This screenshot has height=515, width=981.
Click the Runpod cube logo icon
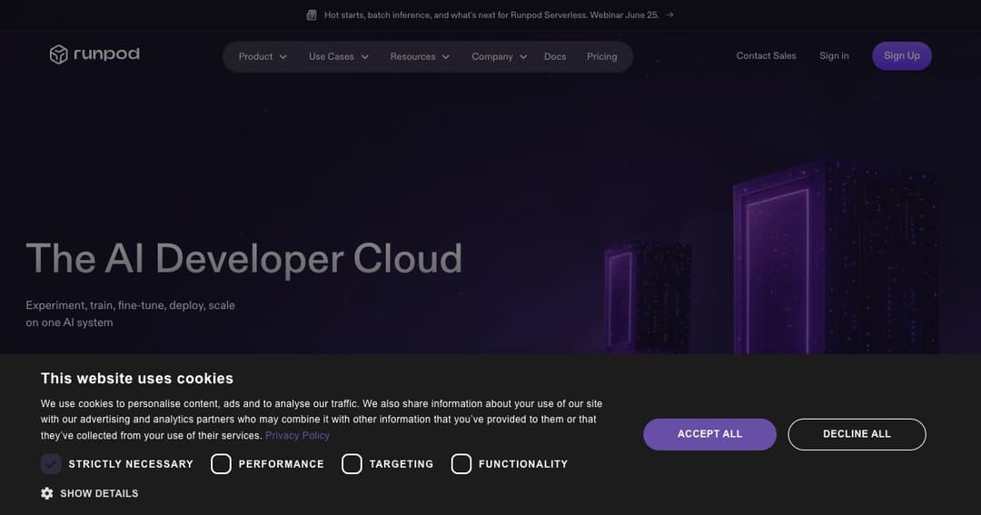(x=58, y=54)
